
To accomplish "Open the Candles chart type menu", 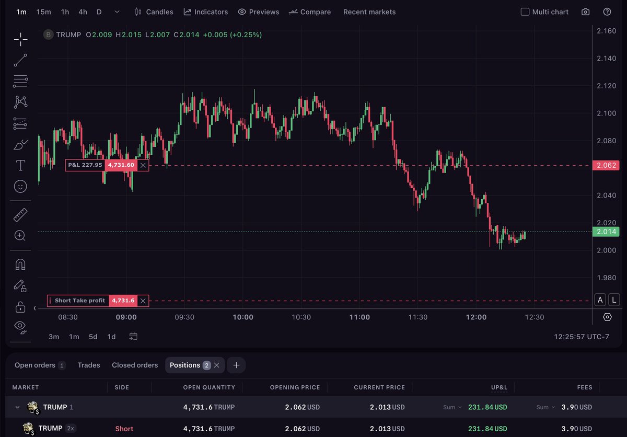I will point(154,11).
